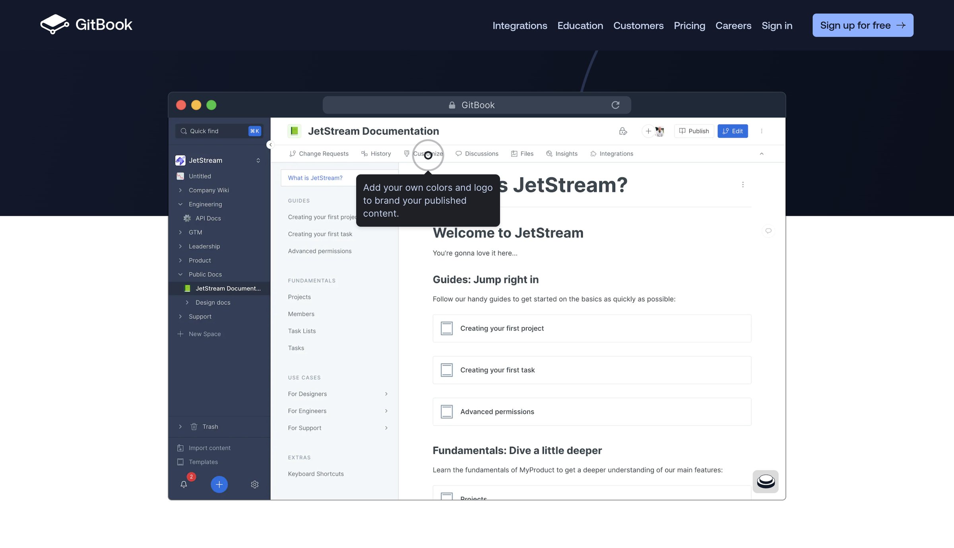Click the blue plus create button

pos(219,484)
